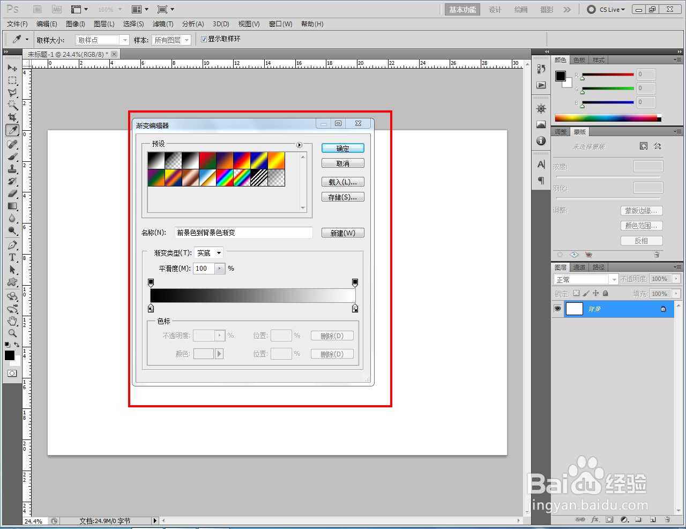
Task: Click 载入(L)... button
Action: point(343,182)
